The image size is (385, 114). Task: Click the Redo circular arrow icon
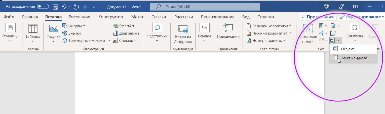point(76,7)
